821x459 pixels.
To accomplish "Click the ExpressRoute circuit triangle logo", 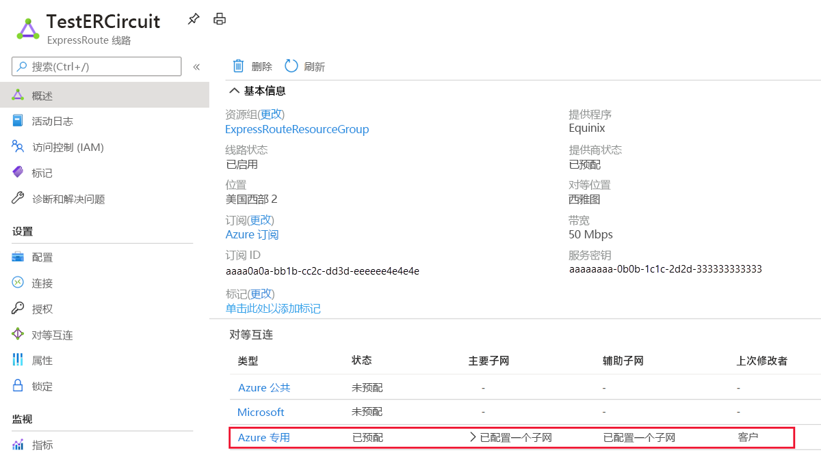I will tap(28, 30).
